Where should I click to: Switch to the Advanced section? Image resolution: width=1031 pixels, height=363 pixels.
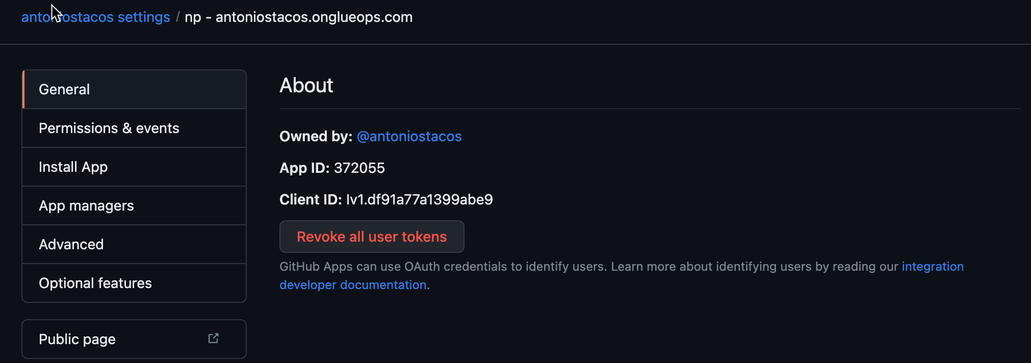(71, 245)
